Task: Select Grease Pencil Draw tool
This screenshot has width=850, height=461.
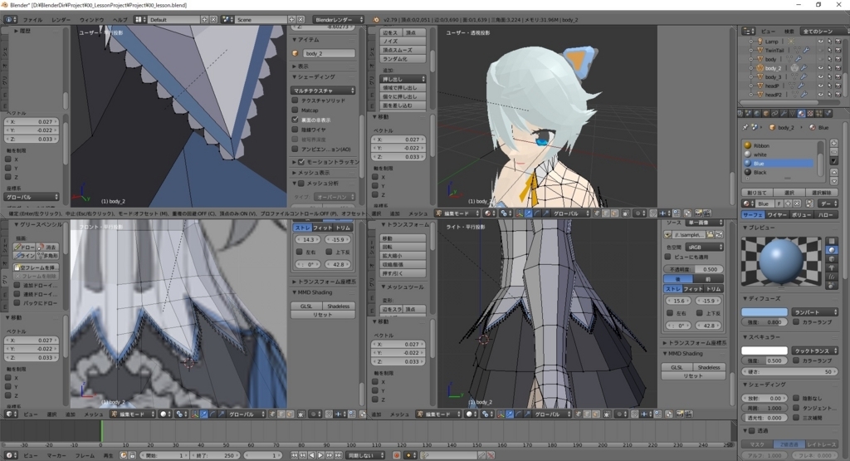Action: pos(24,247)
